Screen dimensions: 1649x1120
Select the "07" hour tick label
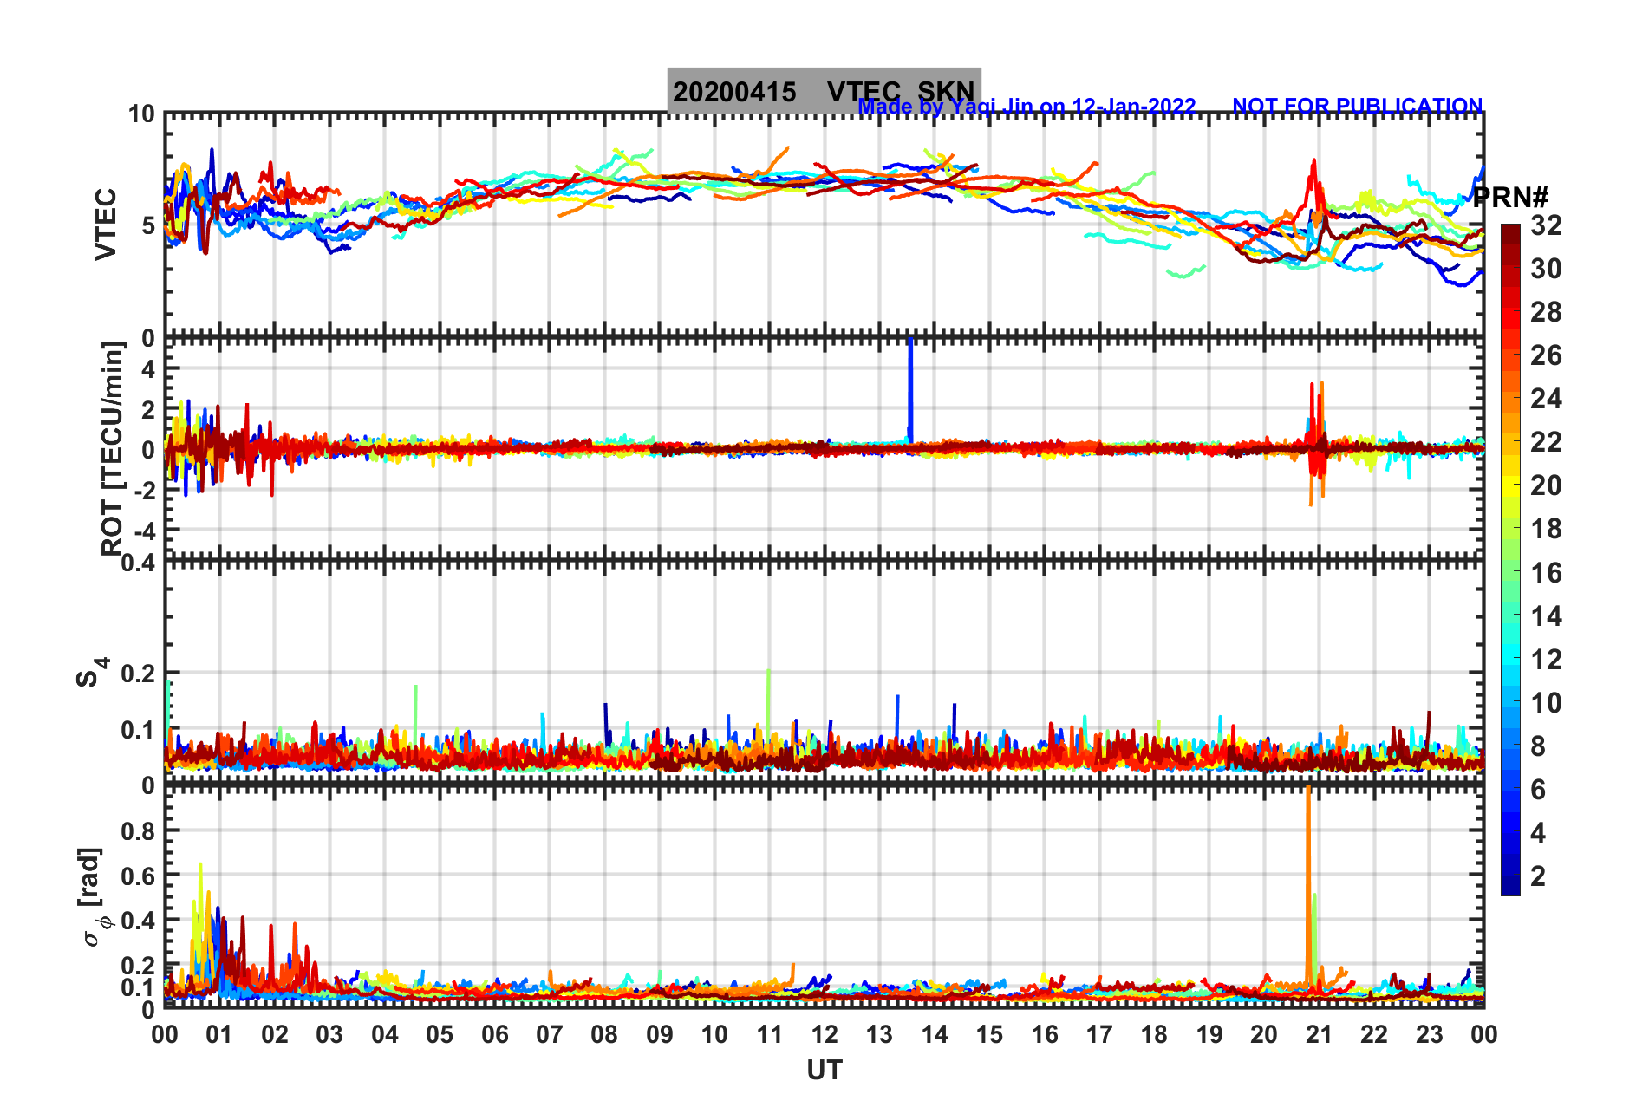550,1034
